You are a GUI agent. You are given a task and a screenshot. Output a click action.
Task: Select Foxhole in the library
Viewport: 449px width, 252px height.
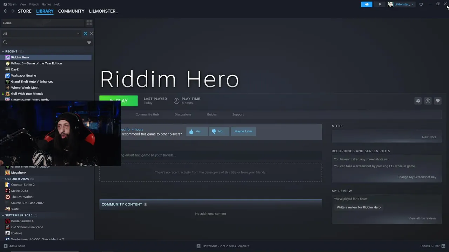[16, 233]
